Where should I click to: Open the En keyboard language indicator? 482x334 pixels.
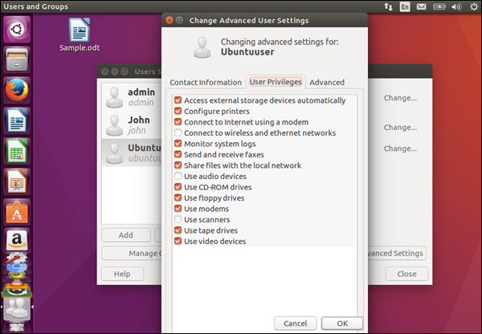click(x=405, y=6)
